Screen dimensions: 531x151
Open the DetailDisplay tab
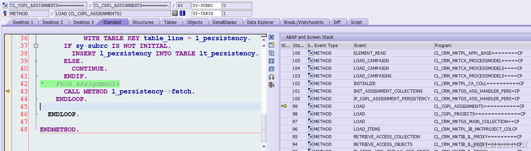(225, 22)
